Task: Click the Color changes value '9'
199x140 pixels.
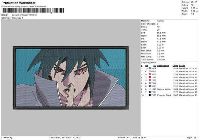Action: point(158,24)
